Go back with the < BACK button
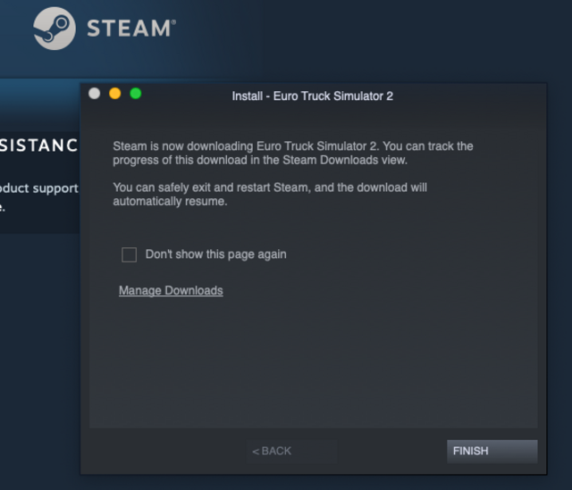Viewport: 572px width, 490px height. 291,451
